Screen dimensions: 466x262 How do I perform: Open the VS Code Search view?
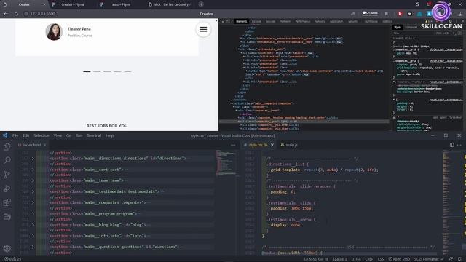pos(7,160)
